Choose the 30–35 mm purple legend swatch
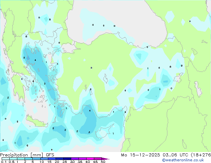This screenshot has width=211, height=163. point(75,159)
